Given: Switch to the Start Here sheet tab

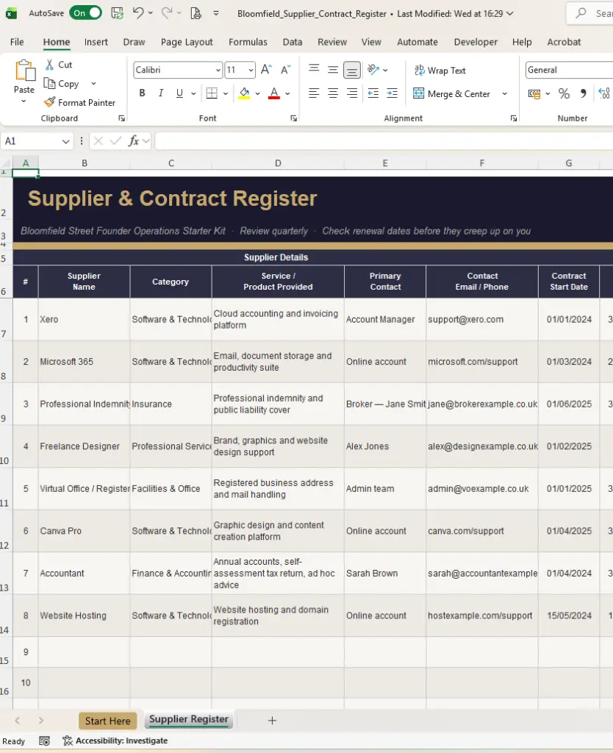Looking at the screenshot, I should point(107,721).
